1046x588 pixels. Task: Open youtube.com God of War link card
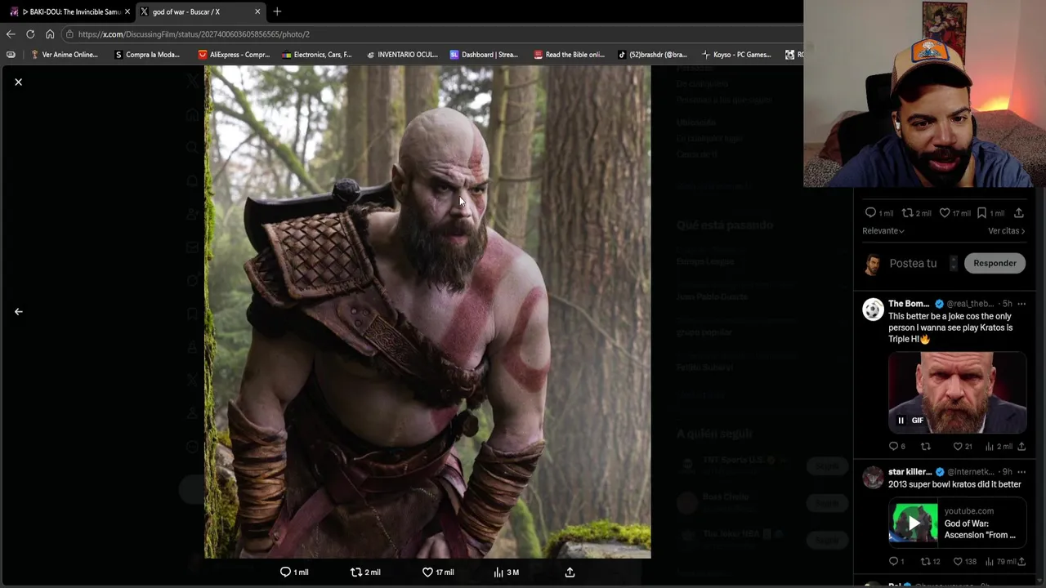tap(957, 523)
